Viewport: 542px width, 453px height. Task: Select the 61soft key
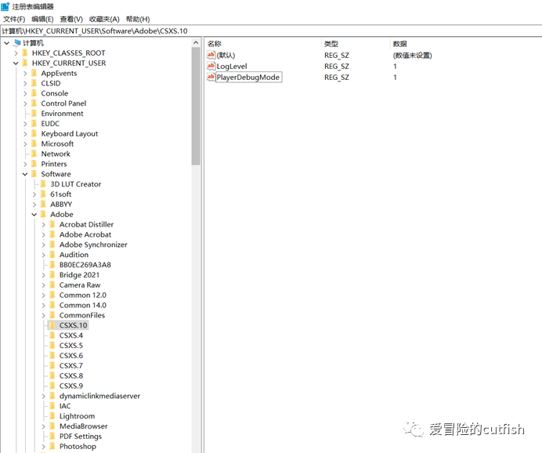point(61,194)
